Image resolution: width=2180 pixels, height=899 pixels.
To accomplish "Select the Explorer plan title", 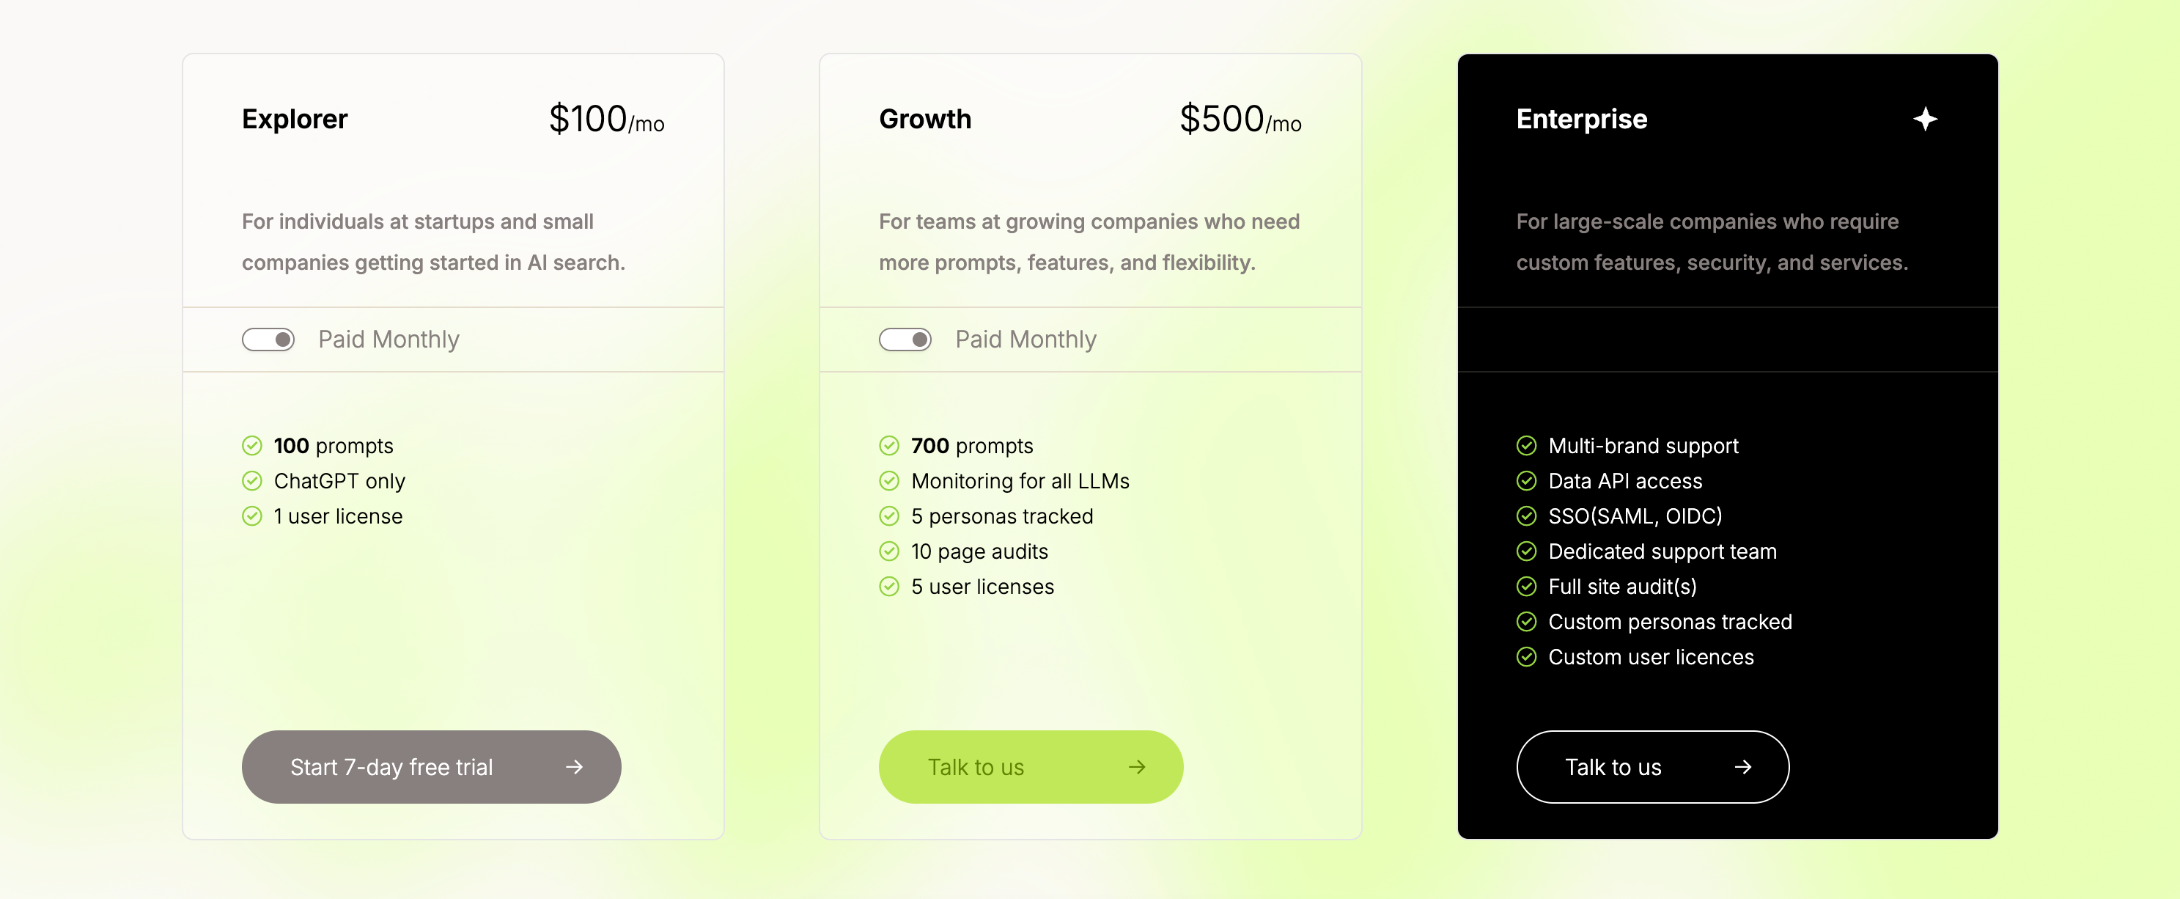I will 294,119.
